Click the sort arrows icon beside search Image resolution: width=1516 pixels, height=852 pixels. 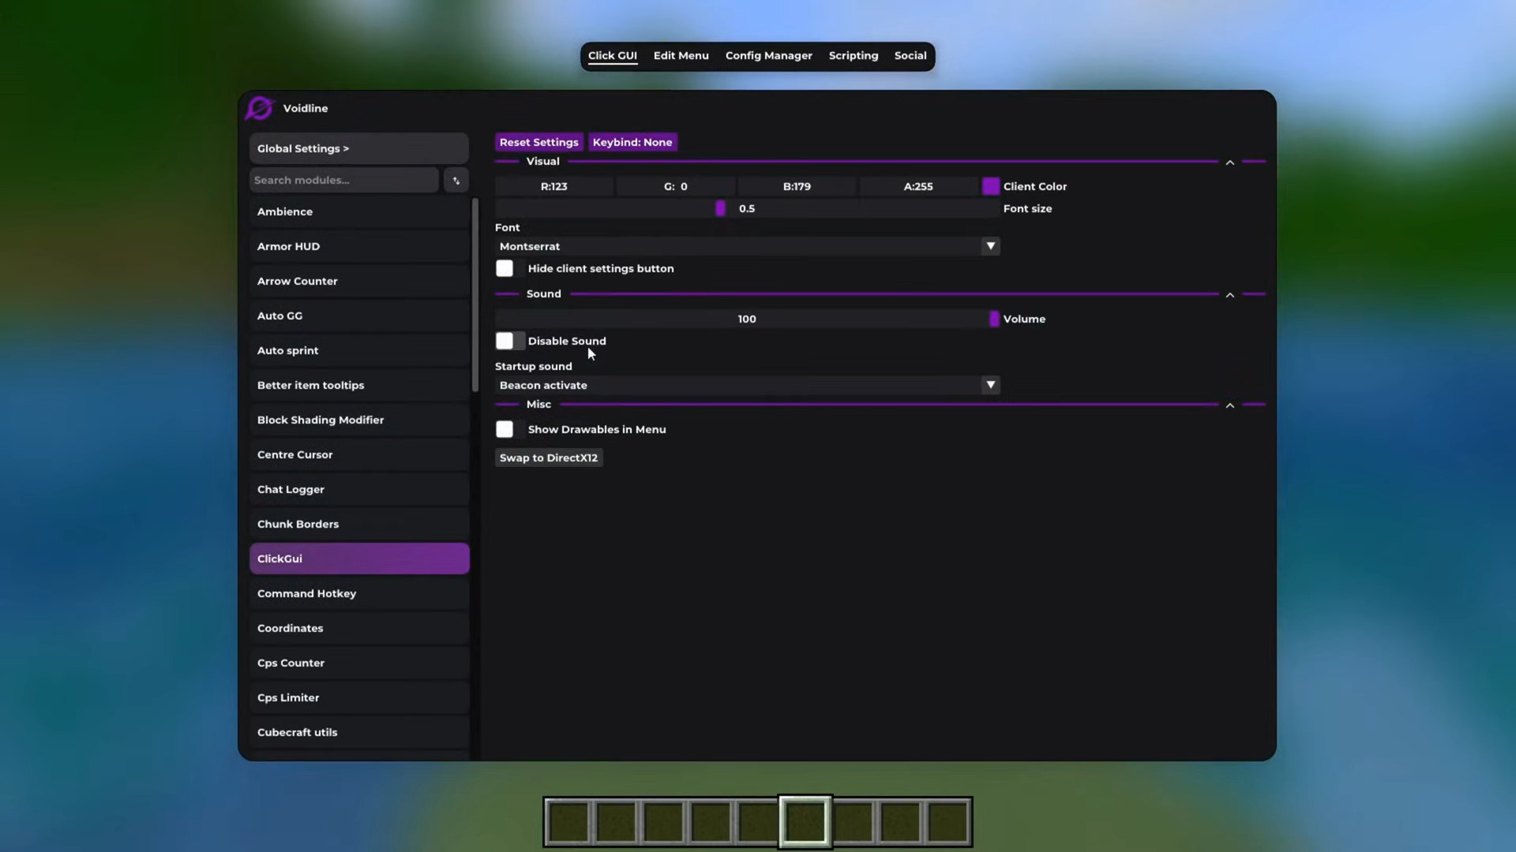pyautogui.click(x=456, y=181)
